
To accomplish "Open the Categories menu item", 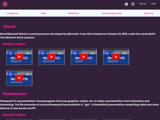I will [x=13, y=13].
